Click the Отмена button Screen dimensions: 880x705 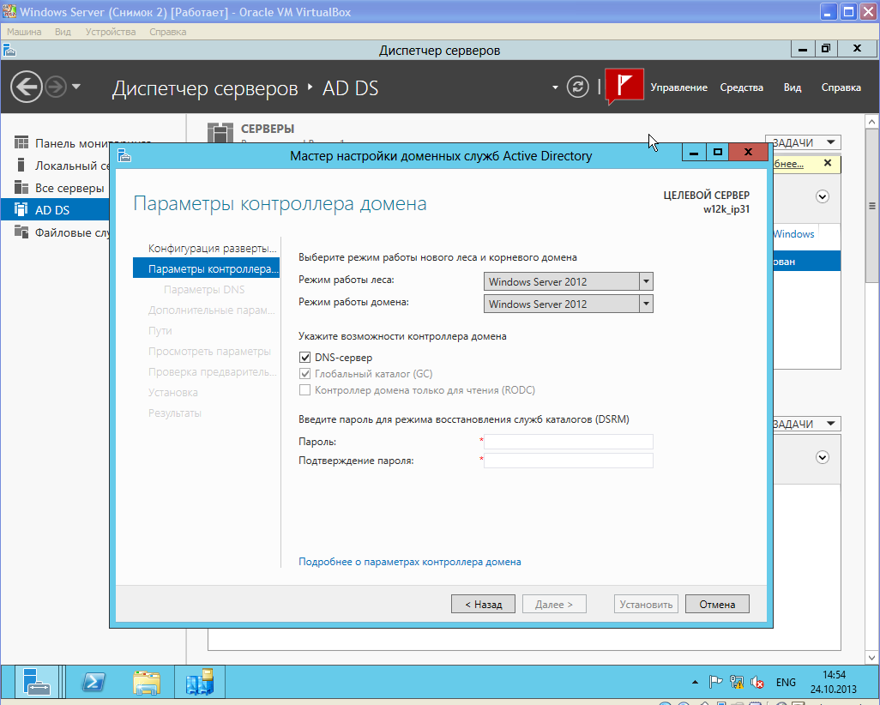pyautogui.click(x=717, y=604)
